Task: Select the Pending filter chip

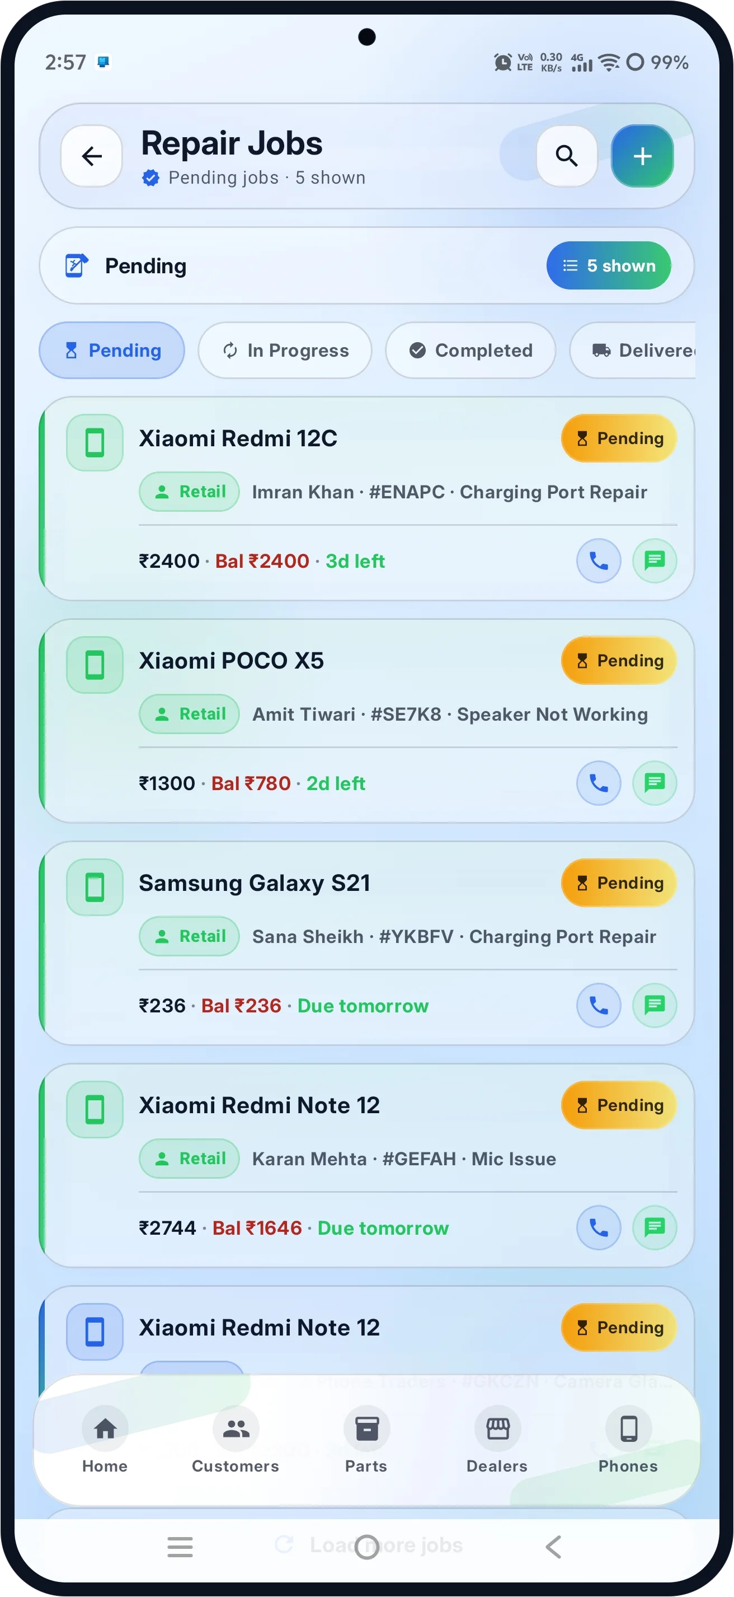Action: pos(112,351)
